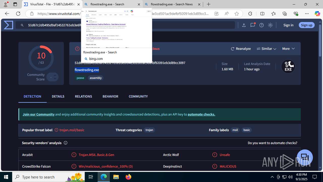Add page to favorites star icon
The width and height of the screenshot is (323, 182).
[237, 14]
